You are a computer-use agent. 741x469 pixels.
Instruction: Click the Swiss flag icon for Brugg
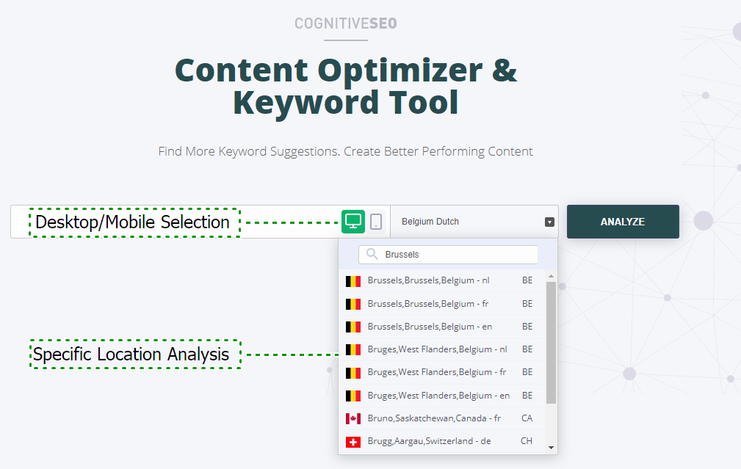(x=353, y=442)
